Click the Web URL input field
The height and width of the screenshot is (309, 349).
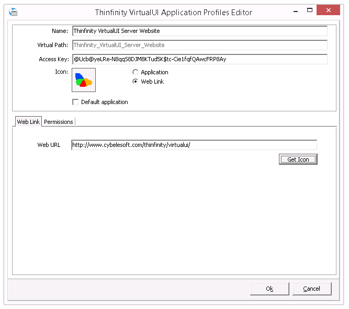(194, 145)
